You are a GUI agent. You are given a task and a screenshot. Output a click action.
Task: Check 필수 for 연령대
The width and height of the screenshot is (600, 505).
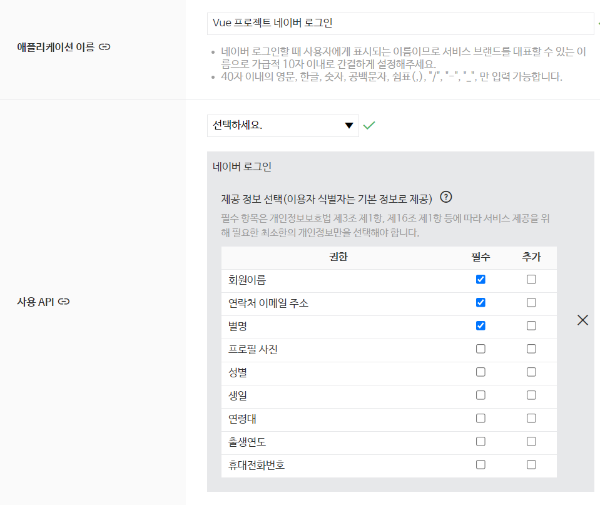coord(481,419)
